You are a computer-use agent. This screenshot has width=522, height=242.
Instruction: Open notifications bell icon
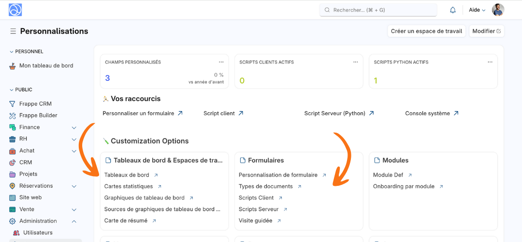(x=453, y=10)
